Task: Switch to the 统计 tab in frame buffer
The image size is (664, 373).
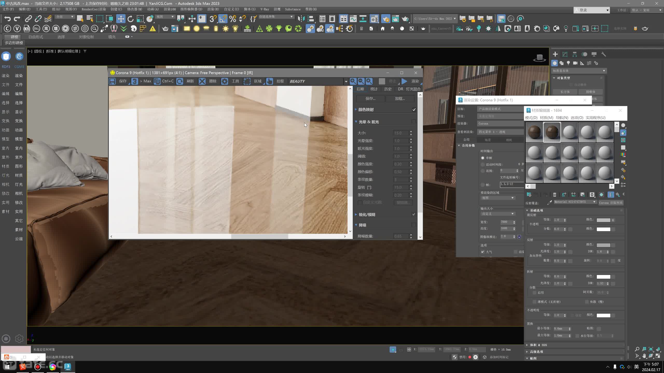Action: (x=374, y=89)
